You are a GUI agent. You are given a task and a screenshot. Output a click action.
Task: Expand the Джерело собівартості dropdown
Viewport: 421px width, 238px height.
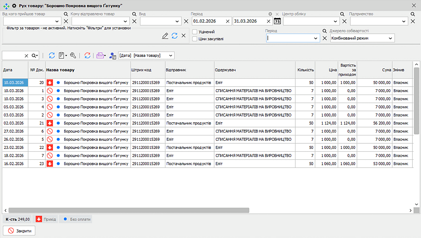click(390, 38)
